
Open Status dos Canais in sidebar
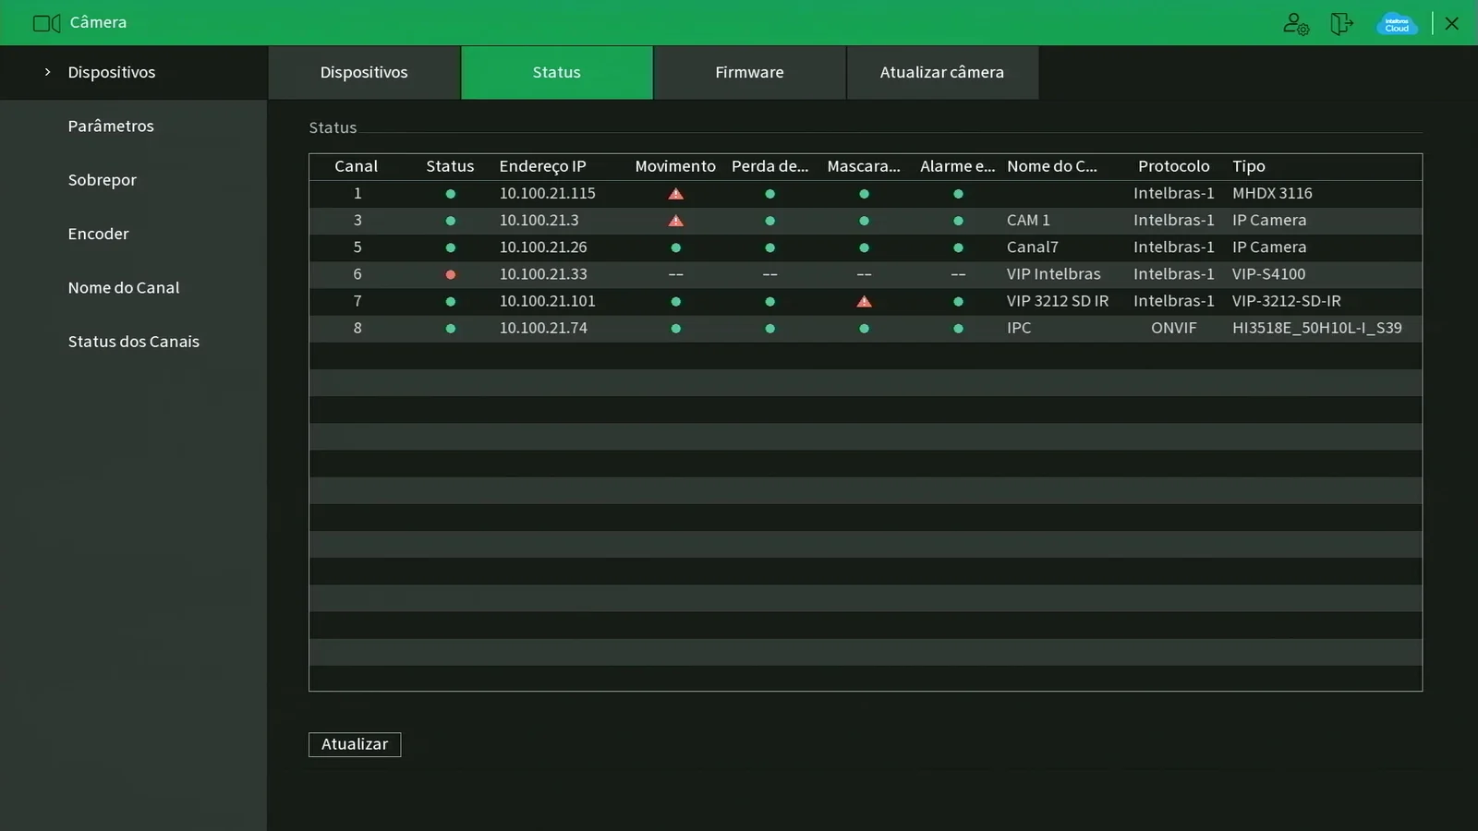(x=134, y=342)
